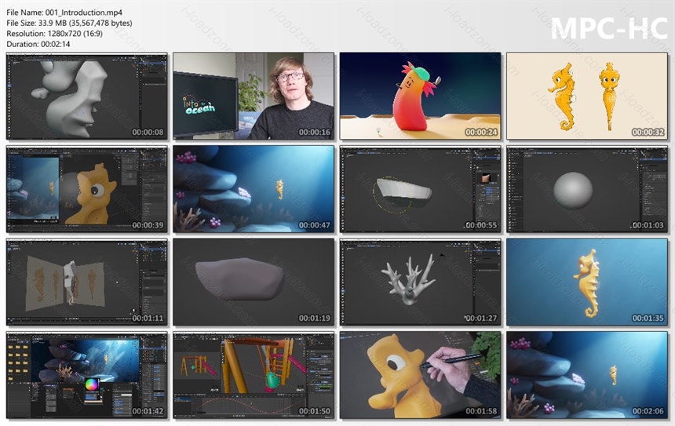The image size is (675, 426).
Task: Select the Resolution 1280x720 (16:9) line
Action: tap(55, 33)
